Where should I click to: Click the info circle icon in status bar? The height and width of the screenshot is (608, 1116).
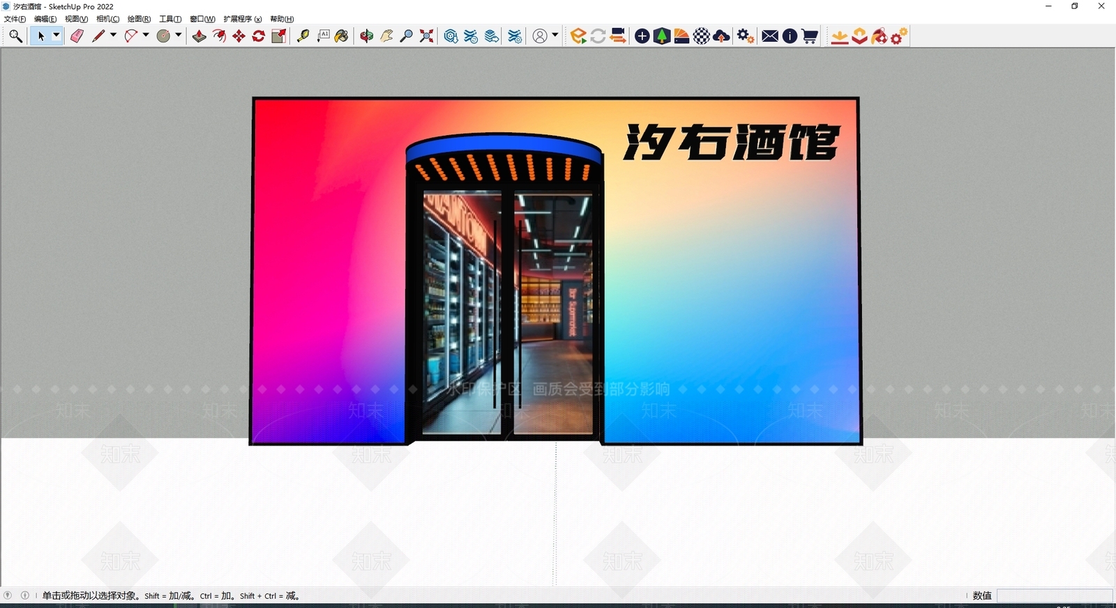pos(25,595)
